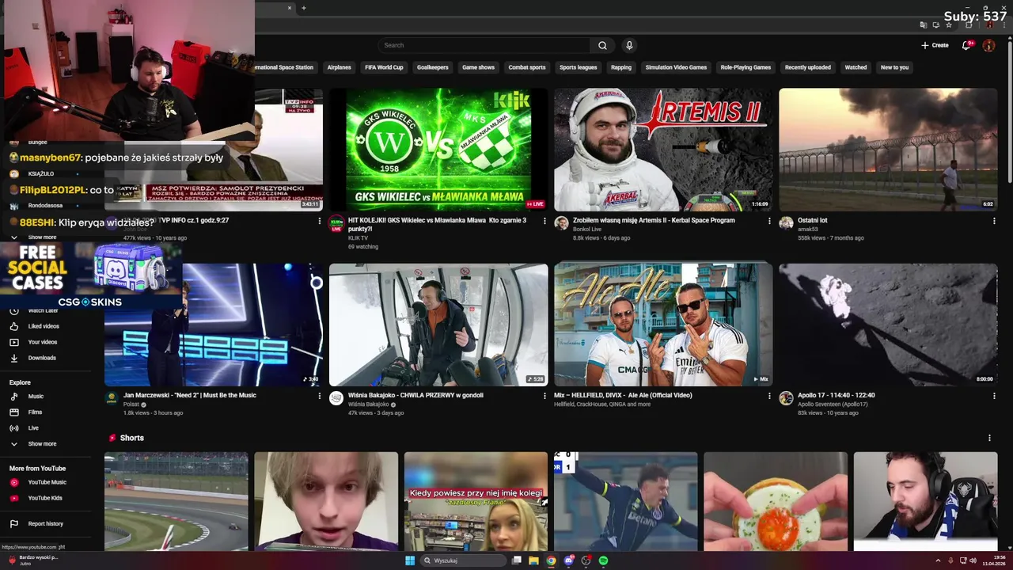Viewport: 1013px width, 570px height.
Task: Click the YouTube search magnifier button
Action: coord(602,45)
